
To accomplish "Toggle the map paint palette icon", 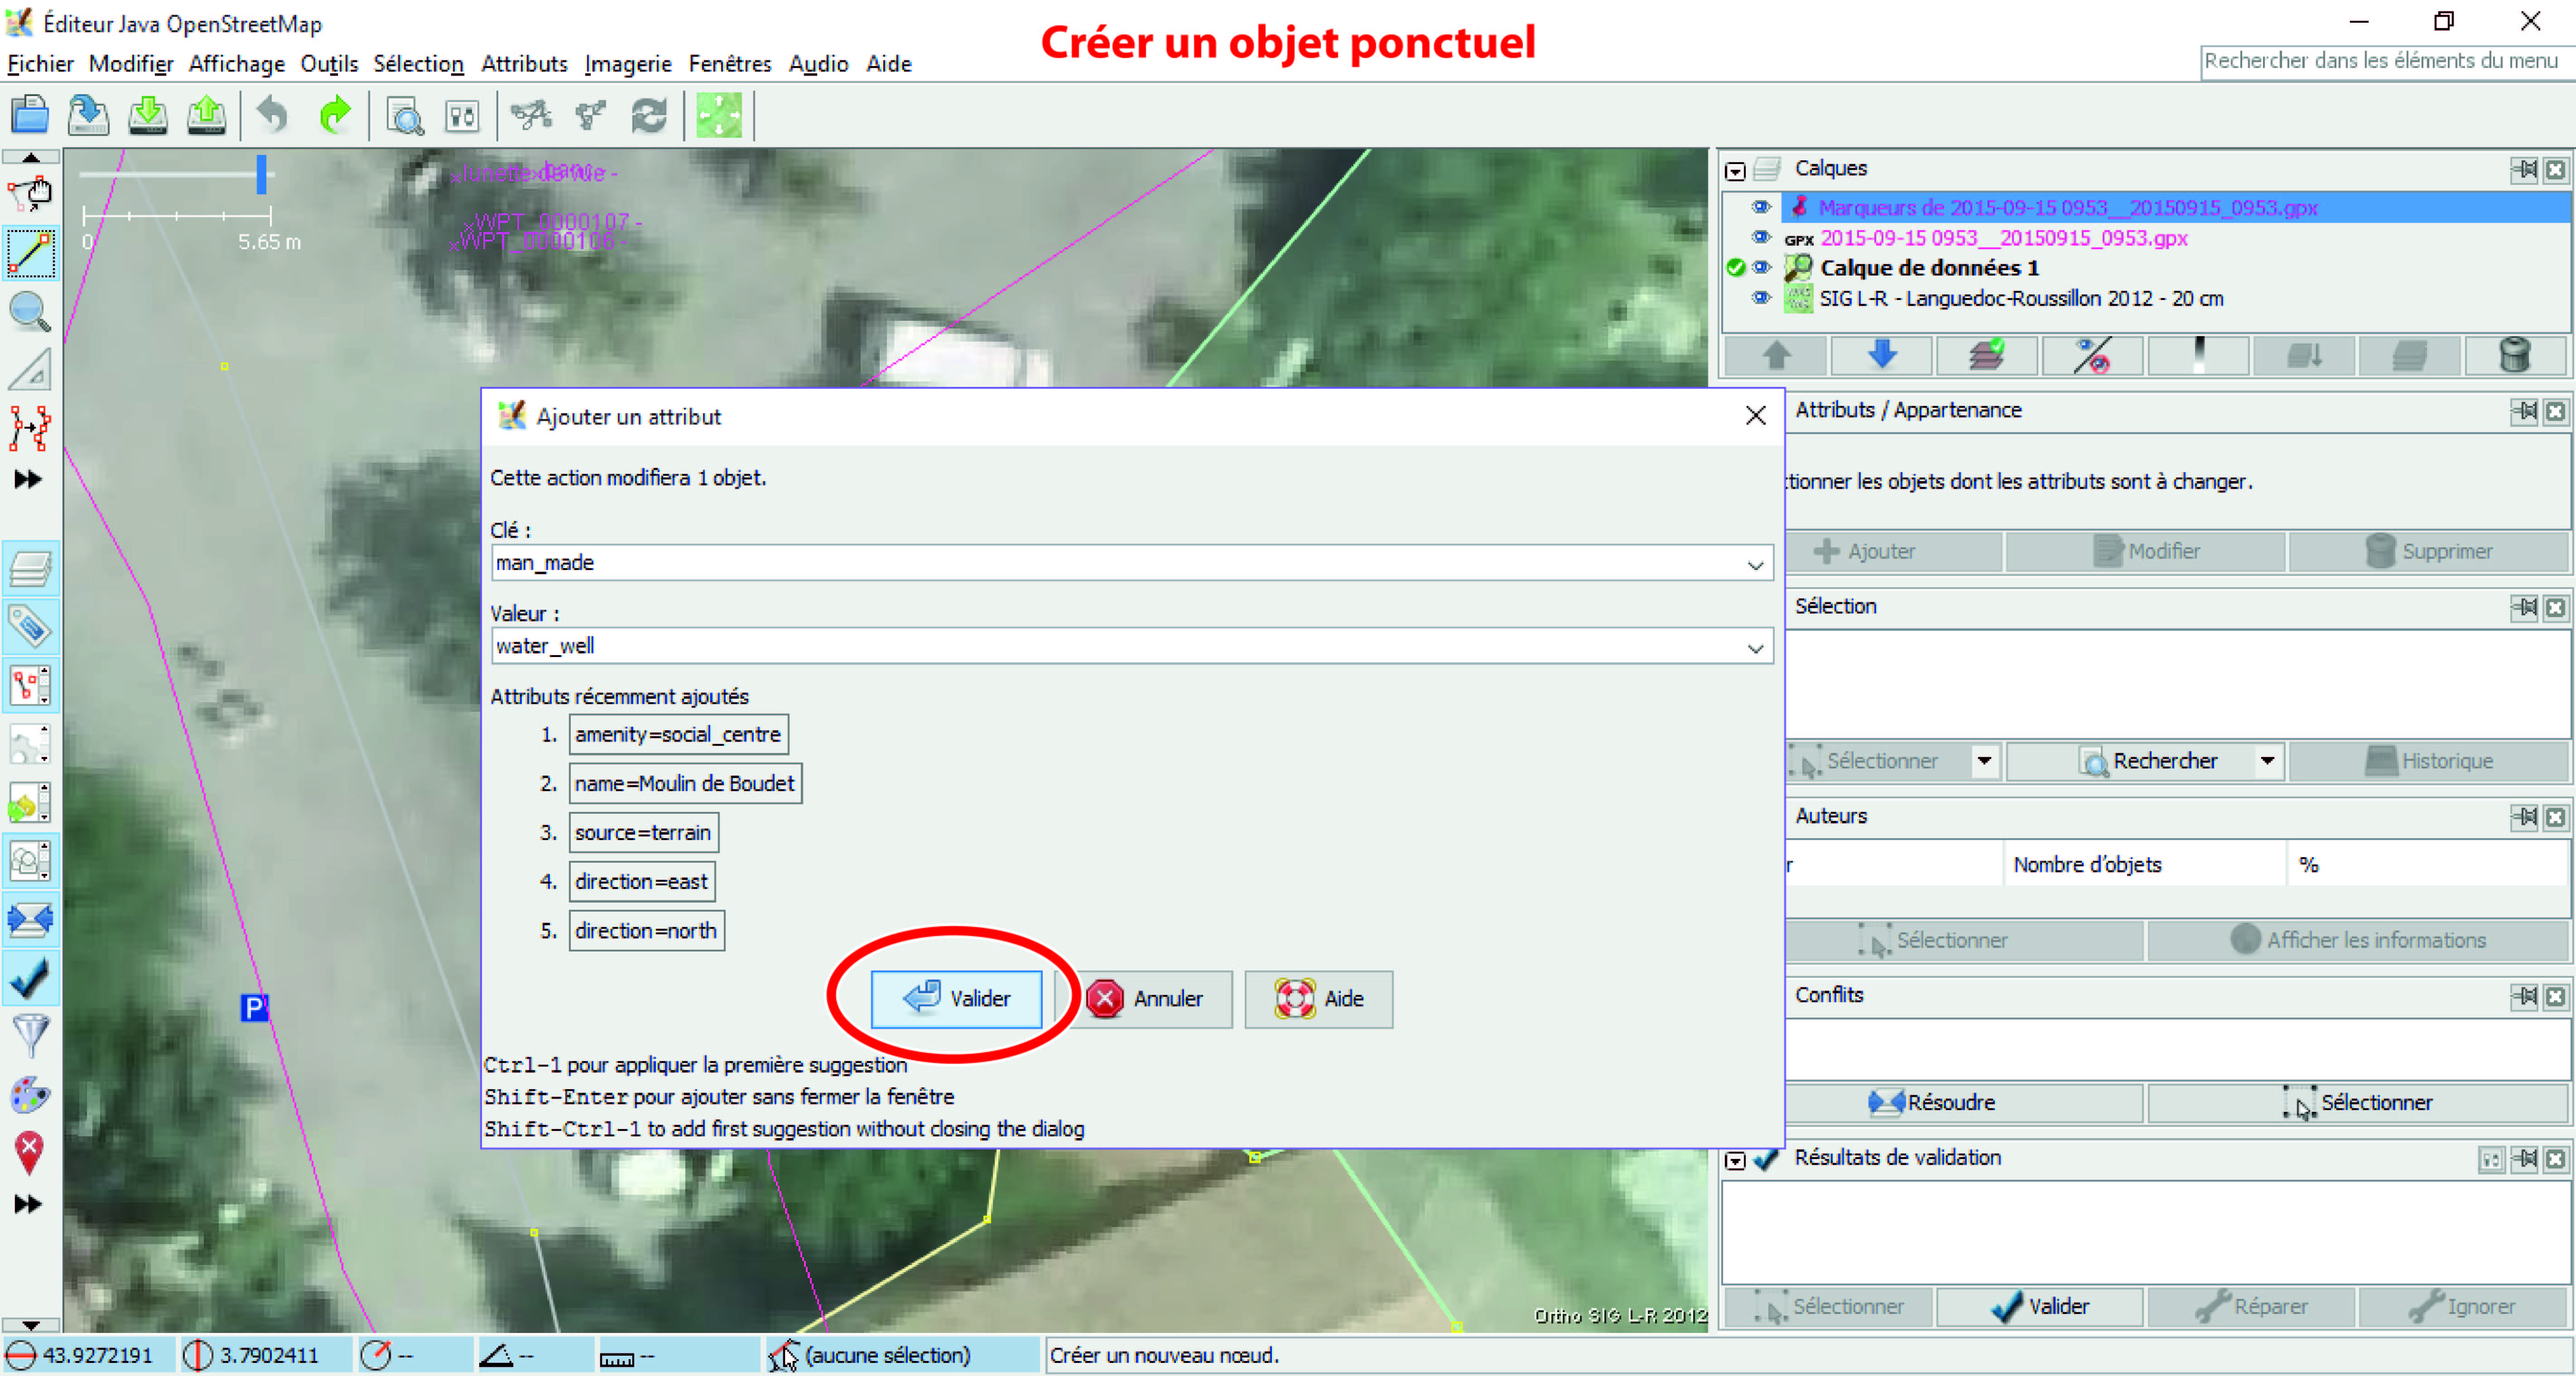I will tap(30, 1095).
